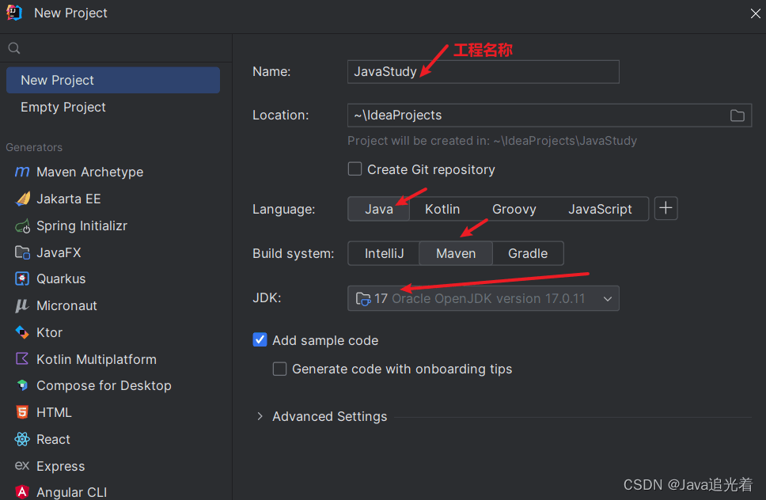Select the React generator icon
766x500 pixels.
22,440
